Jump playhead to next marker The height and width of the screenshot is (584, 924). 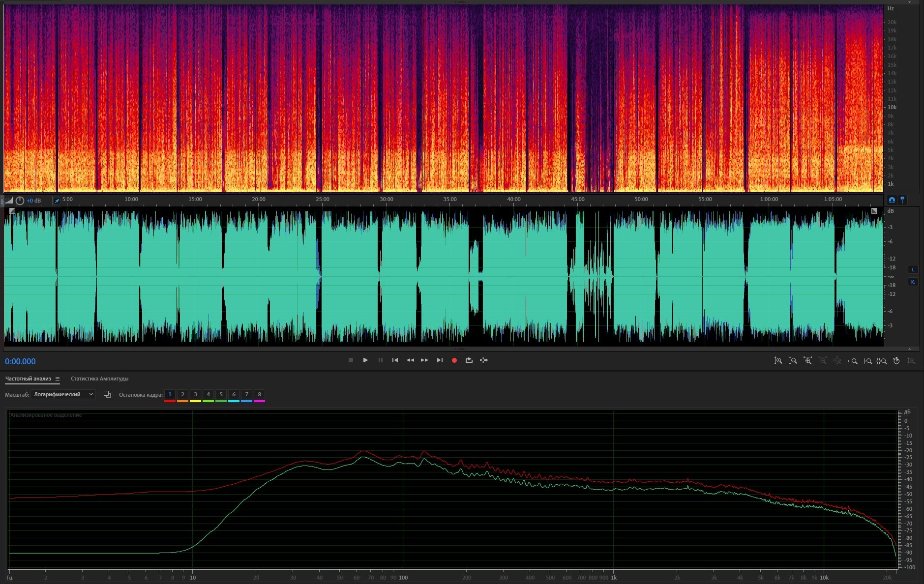pos(440,360)
